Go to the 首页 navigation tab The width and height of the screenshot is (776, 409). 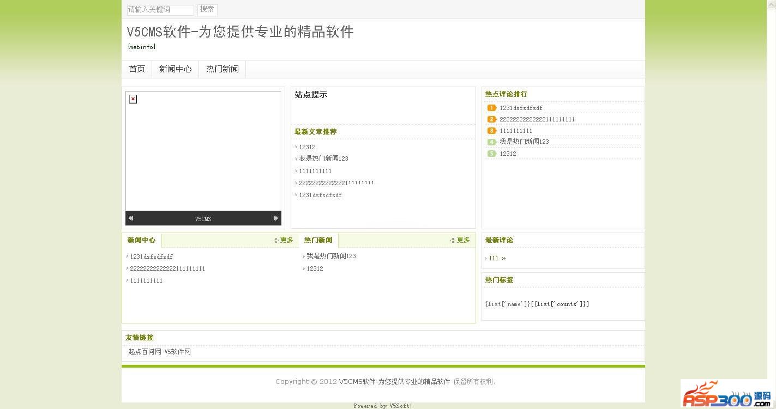tap(137, 69)
